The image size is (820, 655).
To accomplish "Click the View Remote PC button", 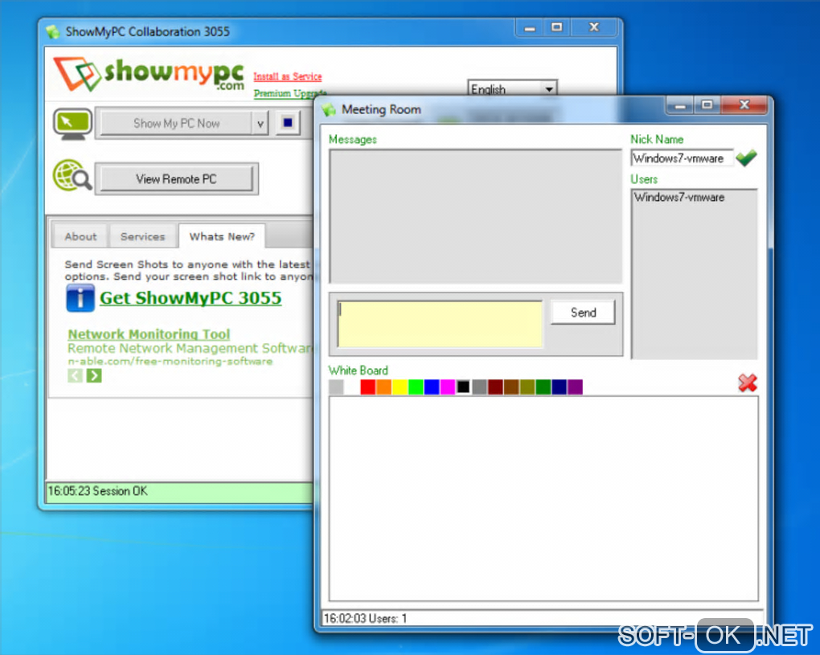I will (x=176, y=178).
